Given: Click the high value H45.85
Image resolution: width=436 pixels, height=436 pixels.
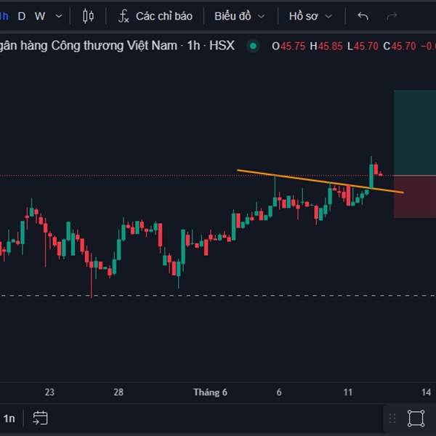Looking at the screenshot, I should pos(326,47).
